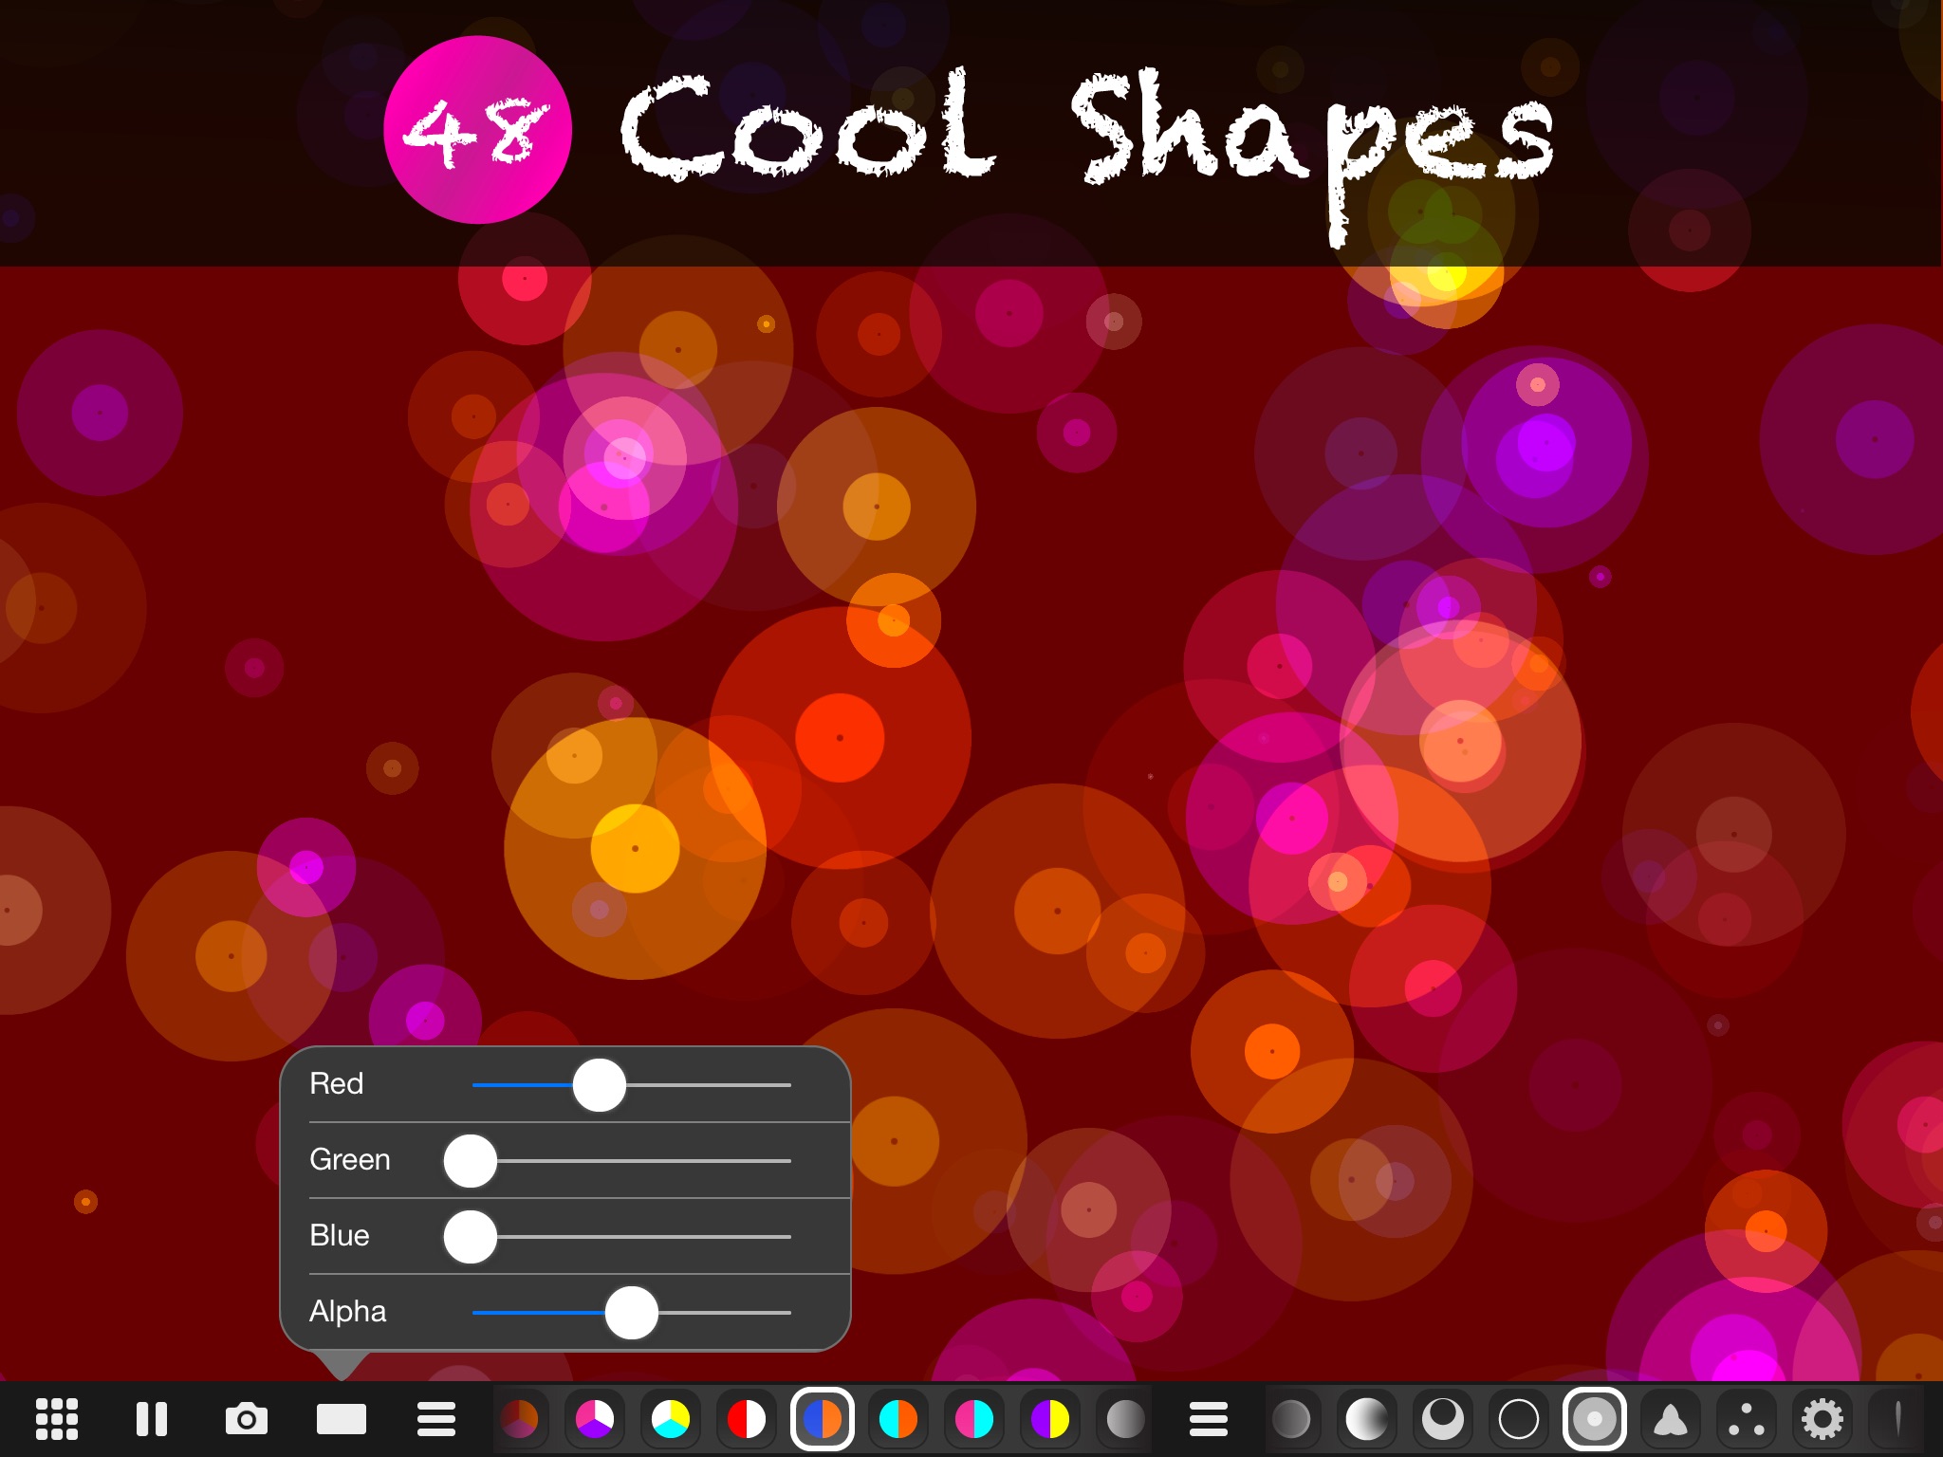
Task: Open the gear settings
Action: [1823, 1419]
